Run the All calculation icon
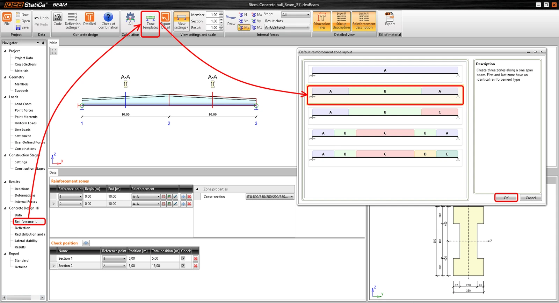Screen dimensions: 559x303 coord(130,19)
